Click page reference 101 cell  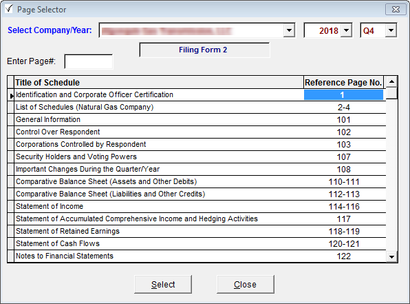coord(343,119)
